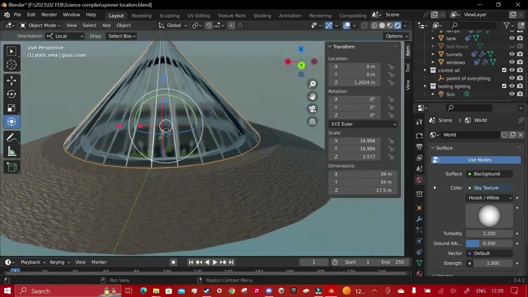
Task: Toggle lock on Location X
Action: (391, 66)
